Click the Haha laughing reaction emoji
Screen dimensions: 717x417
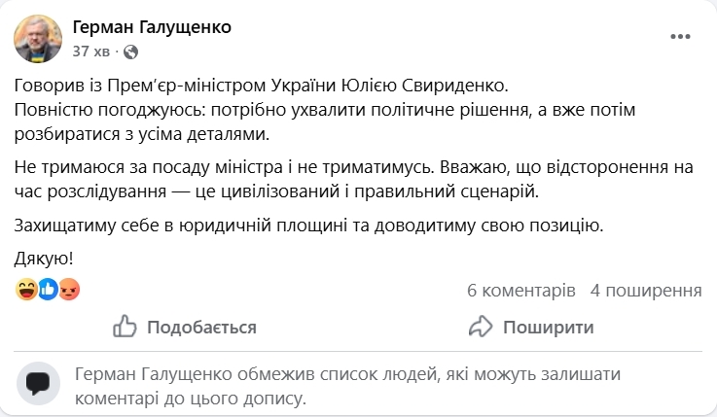(26, 289)
